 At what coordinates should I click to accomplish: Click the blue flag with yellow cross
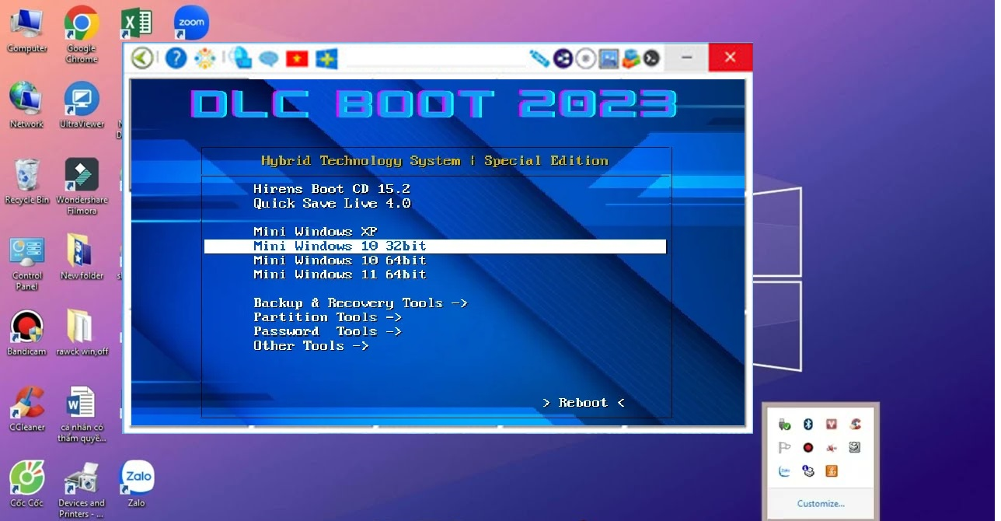[326, 59]
